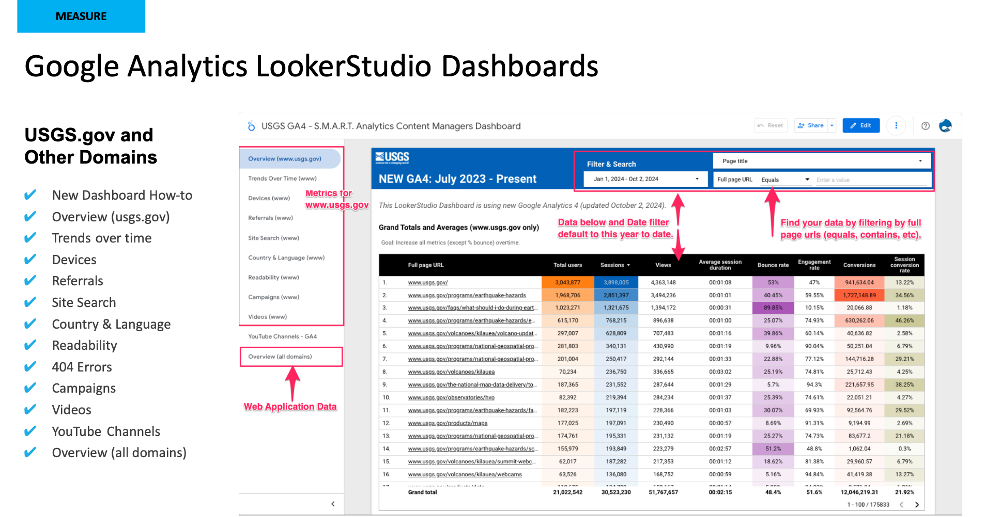Go to next page of table results
Screen dimensions: 985x517
[x=917, y=505]
